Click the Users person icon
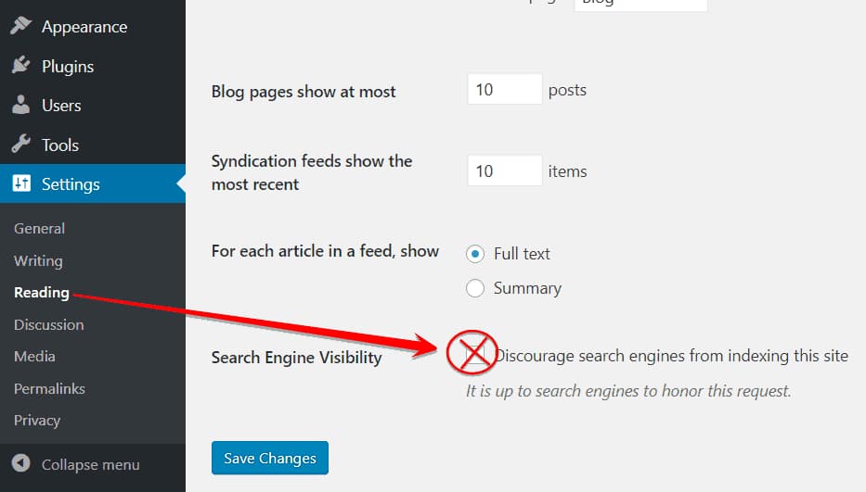 tap(21, 106)
